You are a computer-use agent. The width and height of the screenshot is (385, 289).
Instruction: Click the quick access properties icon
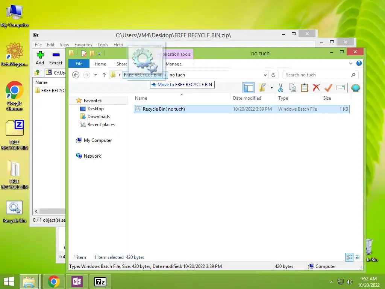pyautogui.click(x=84, y=53)
